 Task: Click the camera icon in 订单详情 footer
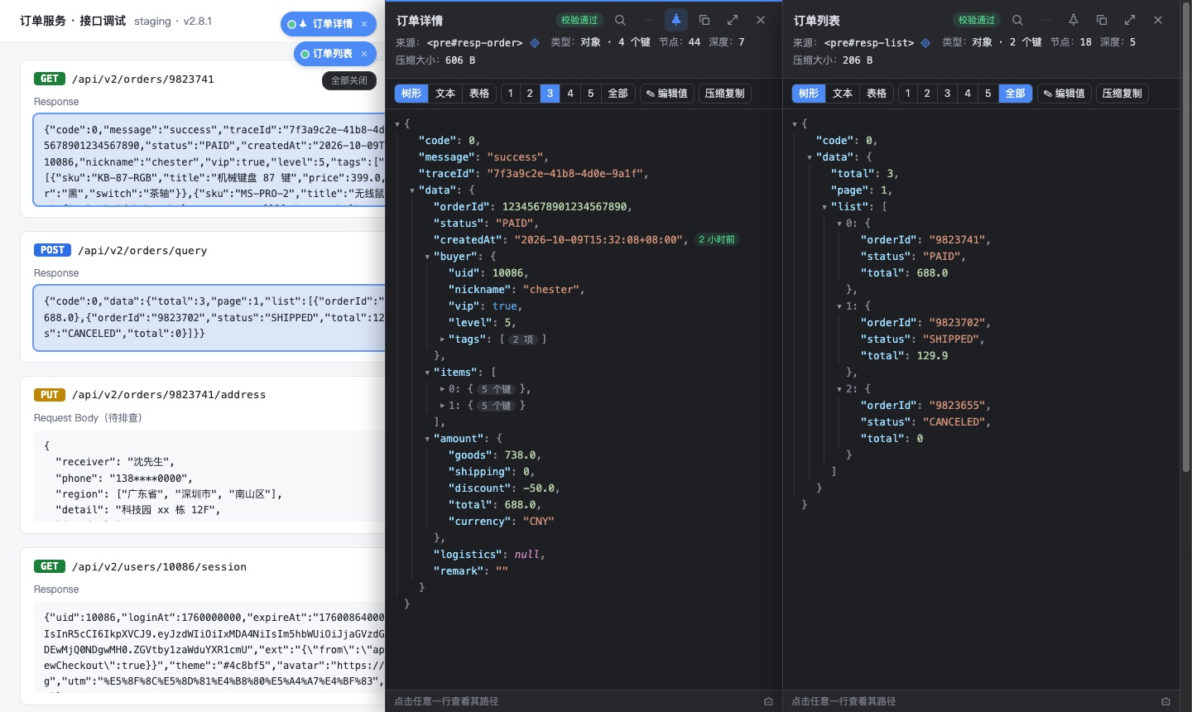(x=768, y=701)
